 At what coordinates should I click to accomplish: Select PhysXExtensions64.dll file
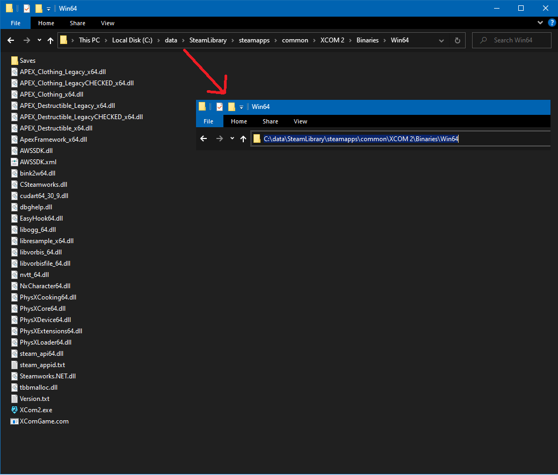coord(47,331)
